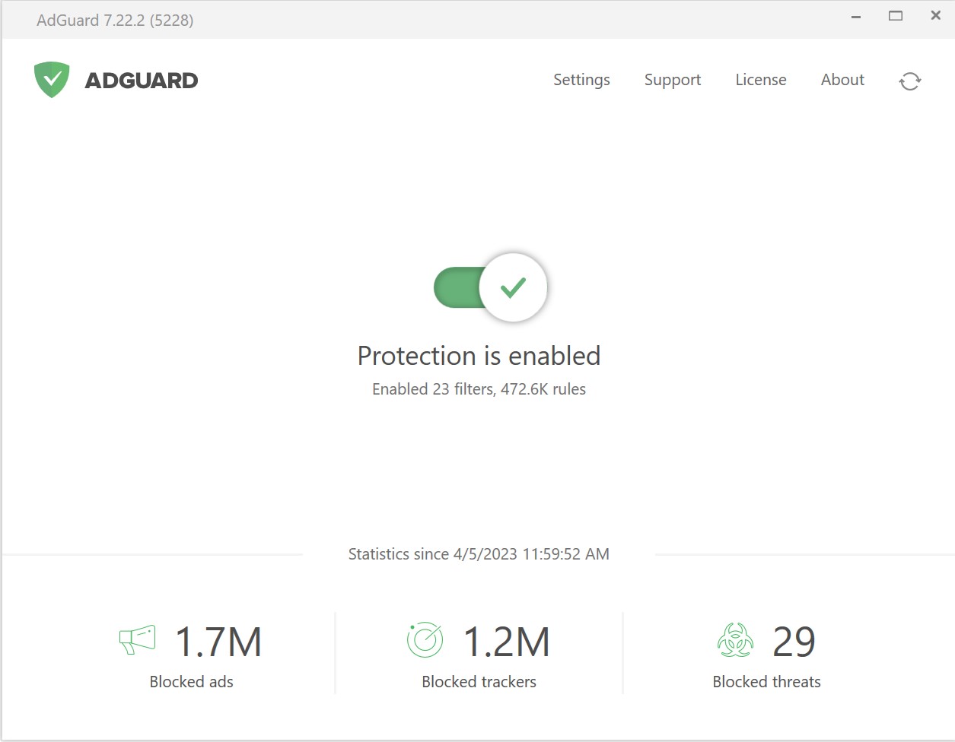Click the Blocked threats biohazard icon

pyautogui.click(x=734, y=640)
